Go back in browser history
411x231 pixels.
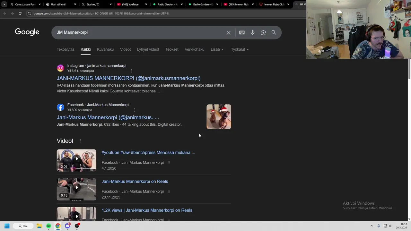point(4,13)
